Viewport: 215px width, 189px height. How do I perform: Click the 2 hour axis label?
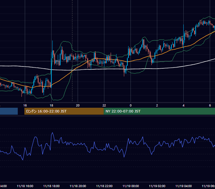[157, 106]
